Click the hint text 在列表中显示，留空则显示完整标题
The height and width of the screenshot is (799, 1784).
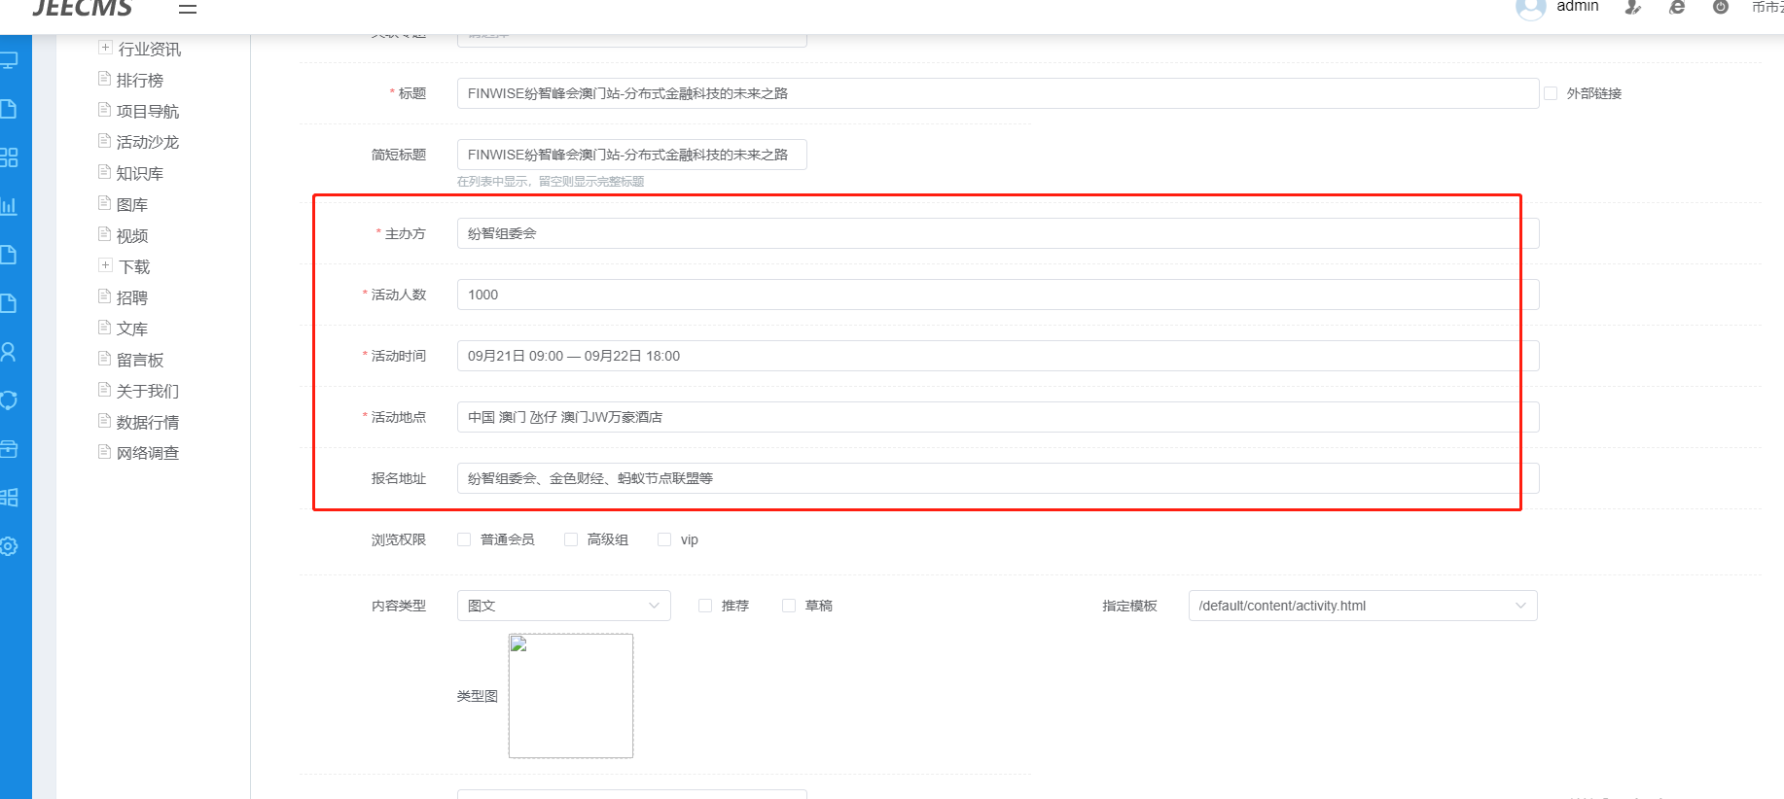click(551, 182)
